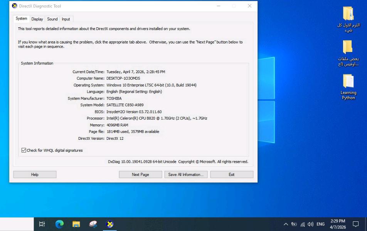Launch Microsoft Edge from the taskbar
This screenshot has width=367, height=231.
point(59,224)
